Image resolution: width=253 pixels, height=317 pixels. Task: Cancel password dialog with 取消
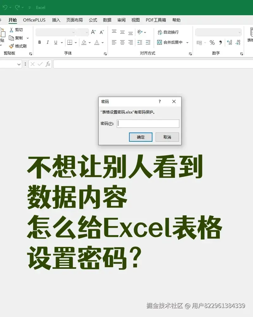[x=167, y=137]
